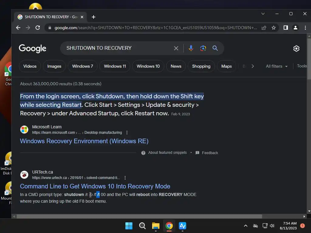
Task: Open URTech.ca result options menu
Action: click(125, 178)
